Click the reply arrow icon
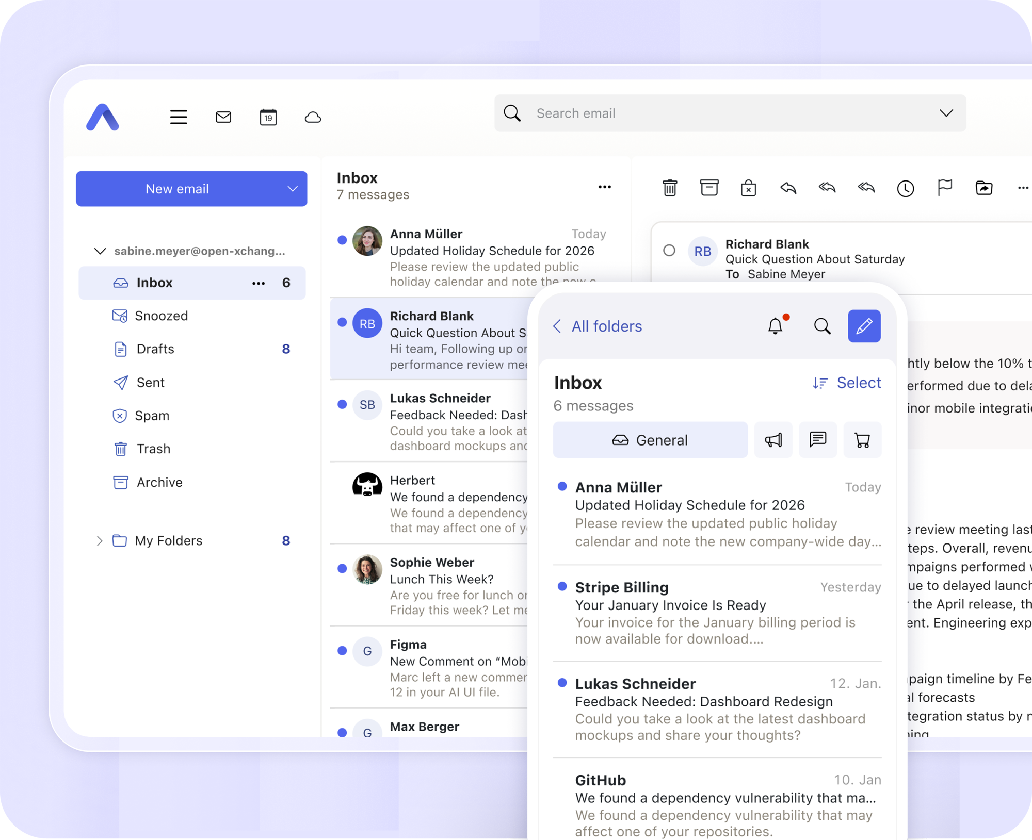1032x840 pixels. pyautogui.click(x=788, y=188)
